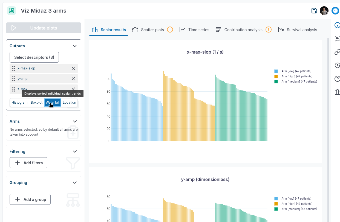Open the Time series tab
The width and height of the screenshot is (340, 222).
point(194,30)
